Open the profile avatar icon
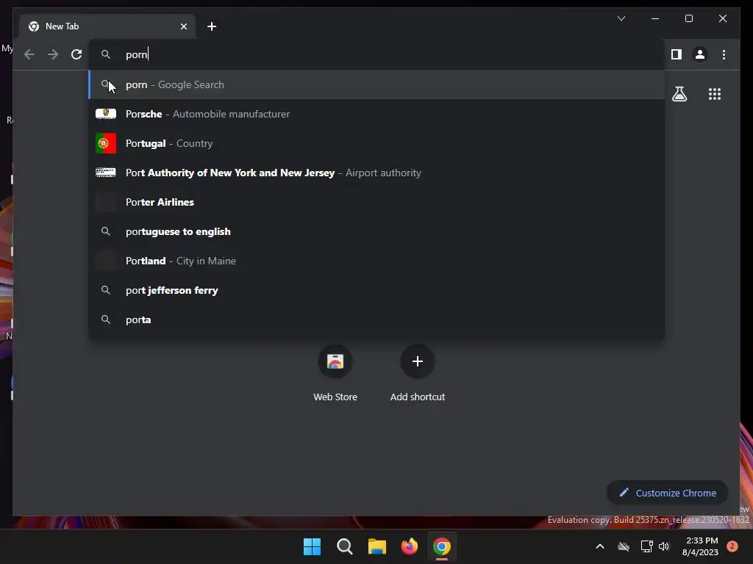Viewport: 753px width, 564px height. [700, 54]
